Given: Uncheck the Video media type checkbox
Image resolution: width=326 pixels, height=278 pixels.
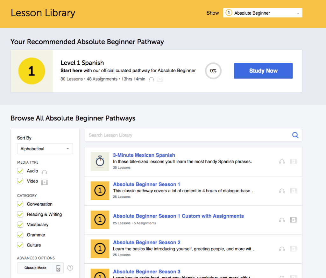Looking at the screenshot, I should [x=20, y=181].
